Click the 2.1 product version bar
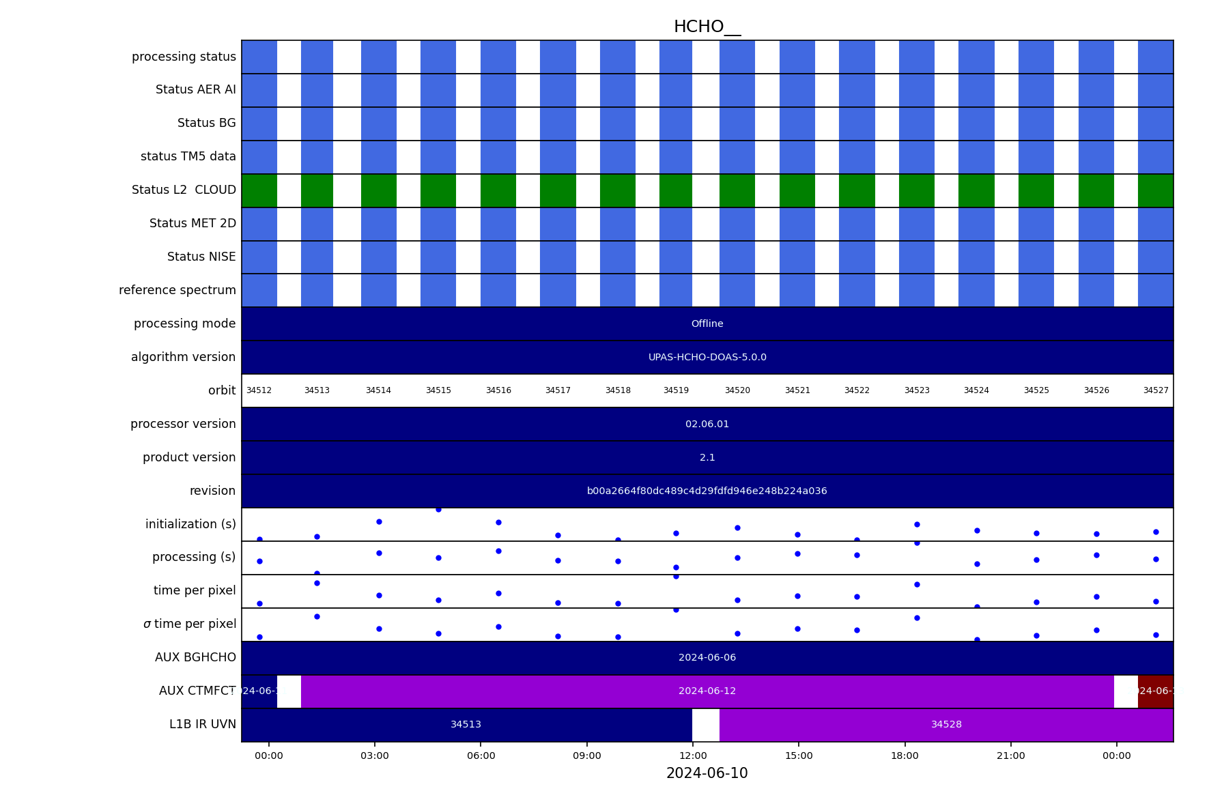The height and width of the screenshot is (806, 1209). [707, 458]
